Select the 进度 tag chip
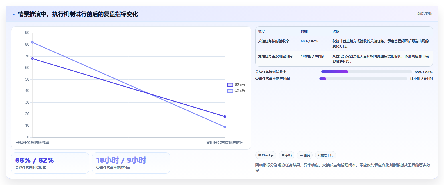The height and width of the screenshot is (185, 444). coord(305,155)
